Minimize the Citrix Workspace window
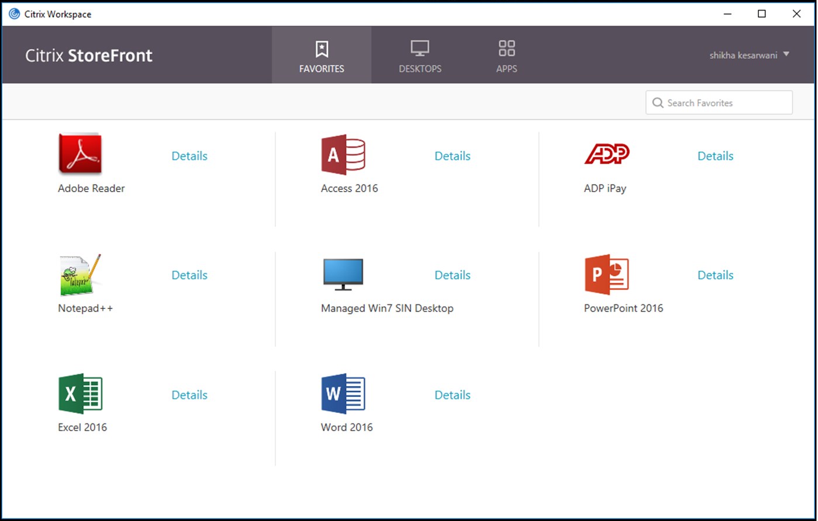Viewport: 818px width, 521px height. [x=727, y=14]
